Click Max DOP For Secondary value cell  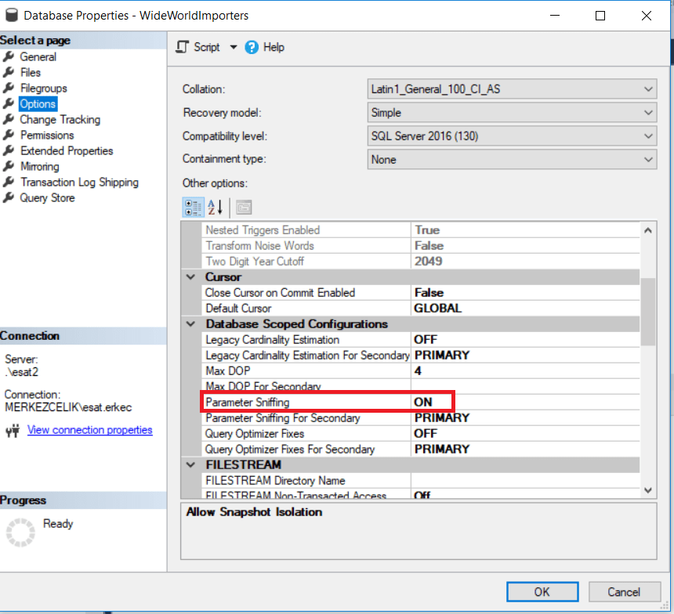point(525,386)
